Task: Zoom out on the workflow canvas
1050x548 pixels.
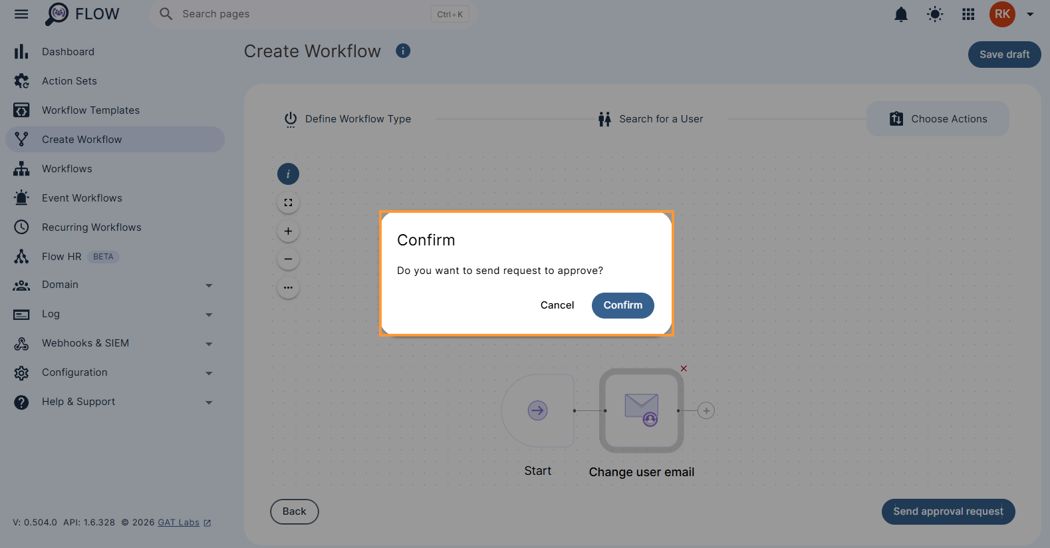Action: [288, 259]
